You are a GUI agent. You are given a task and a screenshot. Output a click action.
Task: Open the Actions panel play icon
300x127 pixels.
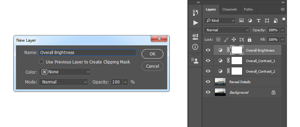pos(195,23)
